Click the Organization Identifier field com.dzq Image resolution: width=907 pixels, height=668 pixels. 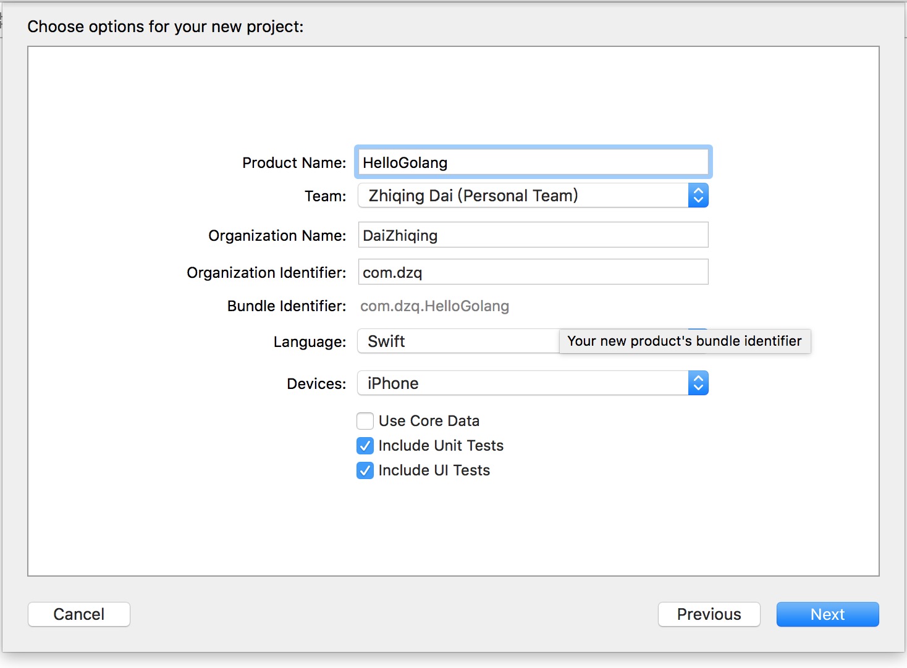533,272
